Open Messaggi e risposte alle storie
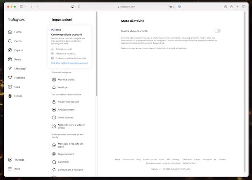The height and width of the screenshot is (180, 252). click(68, 145)
